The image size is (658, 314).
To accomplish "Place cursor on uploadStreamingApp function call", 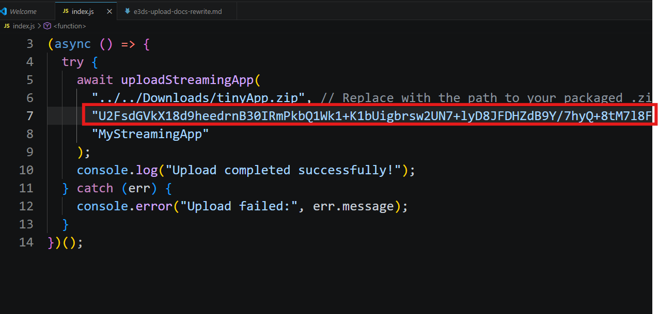I will coord(188,80).
